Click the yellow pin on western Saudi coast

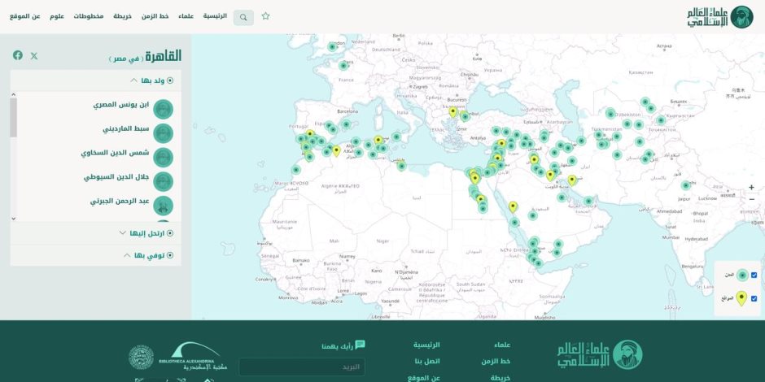[x=512, y=206]
